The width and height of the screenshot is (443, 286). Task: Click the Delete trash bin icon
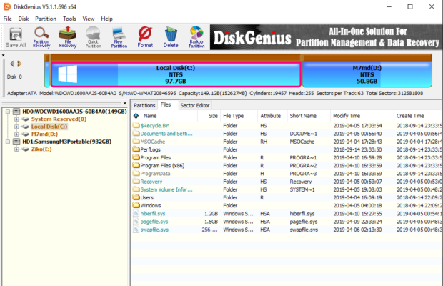pyautogui.click(x=171, y=37)
